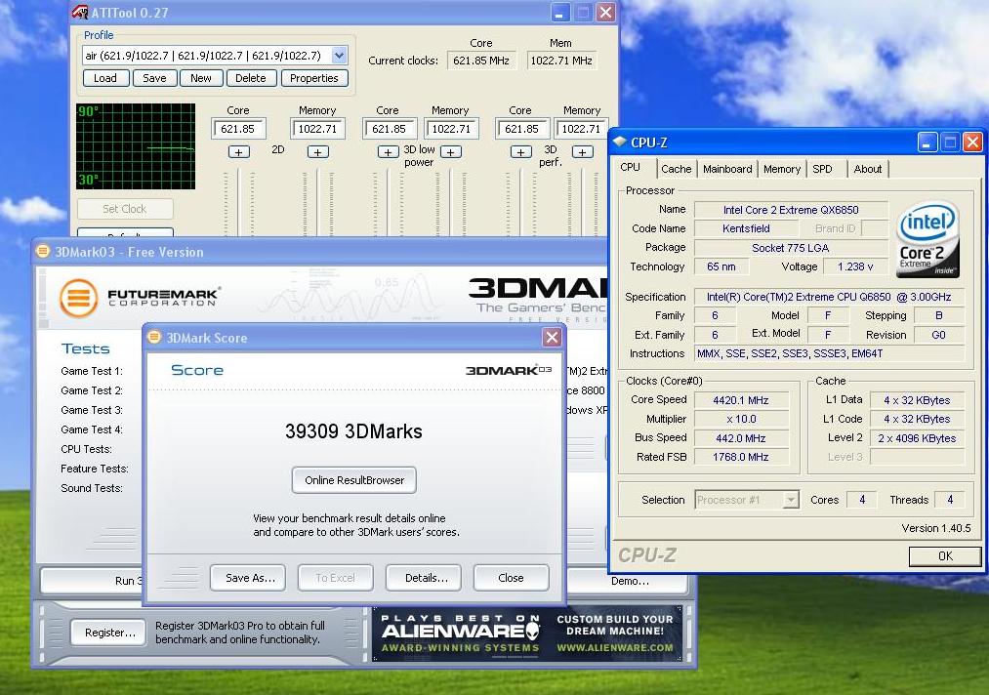Screen dimensions: 989x695
Task: Open the Memory tab in CPU-Z
Action: pos(781,169)
